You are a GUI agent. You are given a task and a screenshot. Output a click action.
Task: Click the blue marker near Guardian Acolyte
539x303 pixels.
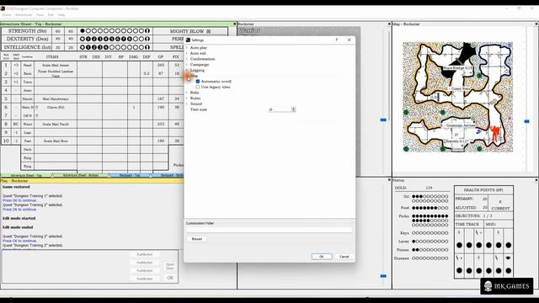[479, 131]
